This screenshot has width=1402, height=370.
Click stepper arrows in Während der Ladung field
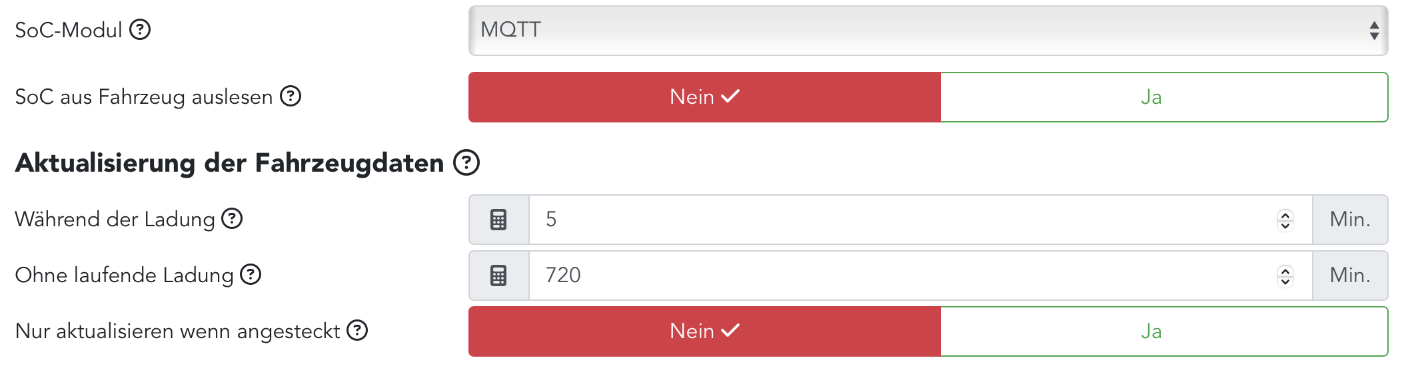click(1285, 220)
